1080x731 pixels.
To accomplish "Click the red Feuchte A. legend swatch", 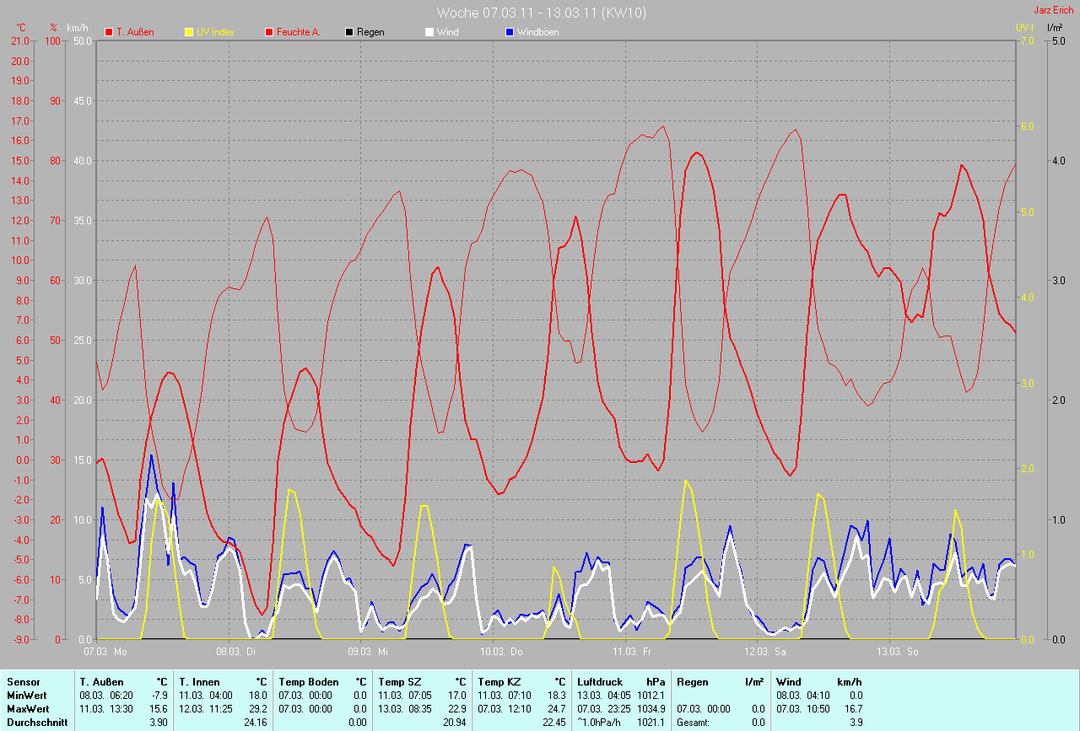I will tap(269, 32).
